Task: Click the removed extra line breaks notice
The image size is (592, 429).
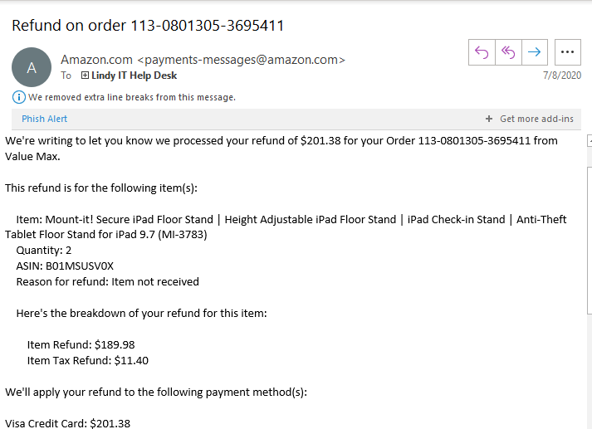Action: [x=132, y=97]
